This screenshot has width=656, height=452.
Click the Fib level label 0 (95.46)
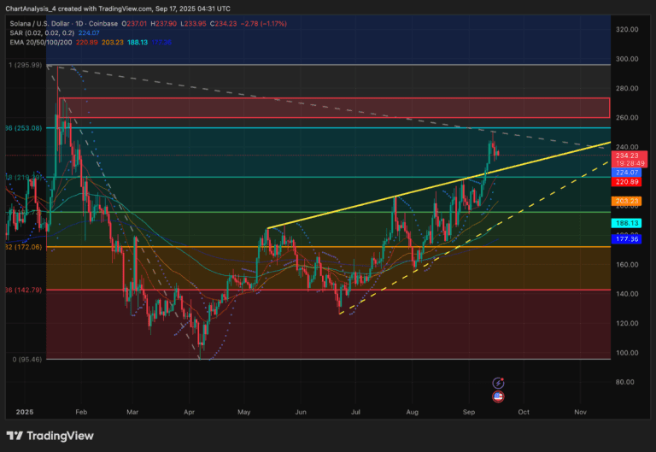tap(27, 359)
